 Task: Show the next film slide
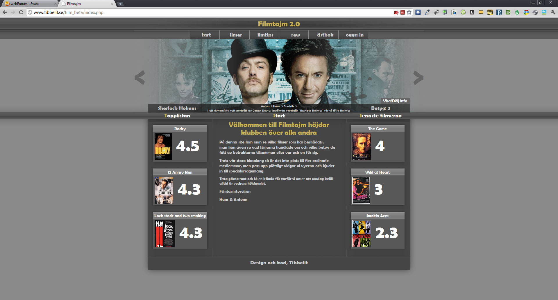point(418,78)
